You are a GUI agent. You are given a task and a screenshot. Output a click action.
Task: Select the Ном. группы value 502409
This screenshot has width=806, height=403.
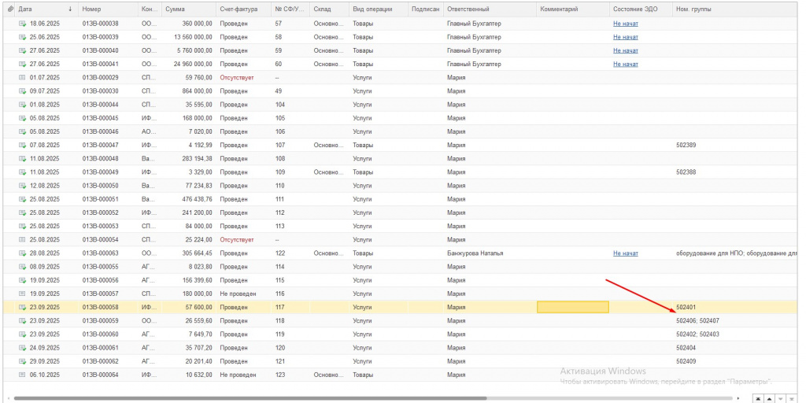tap(686, 361)
